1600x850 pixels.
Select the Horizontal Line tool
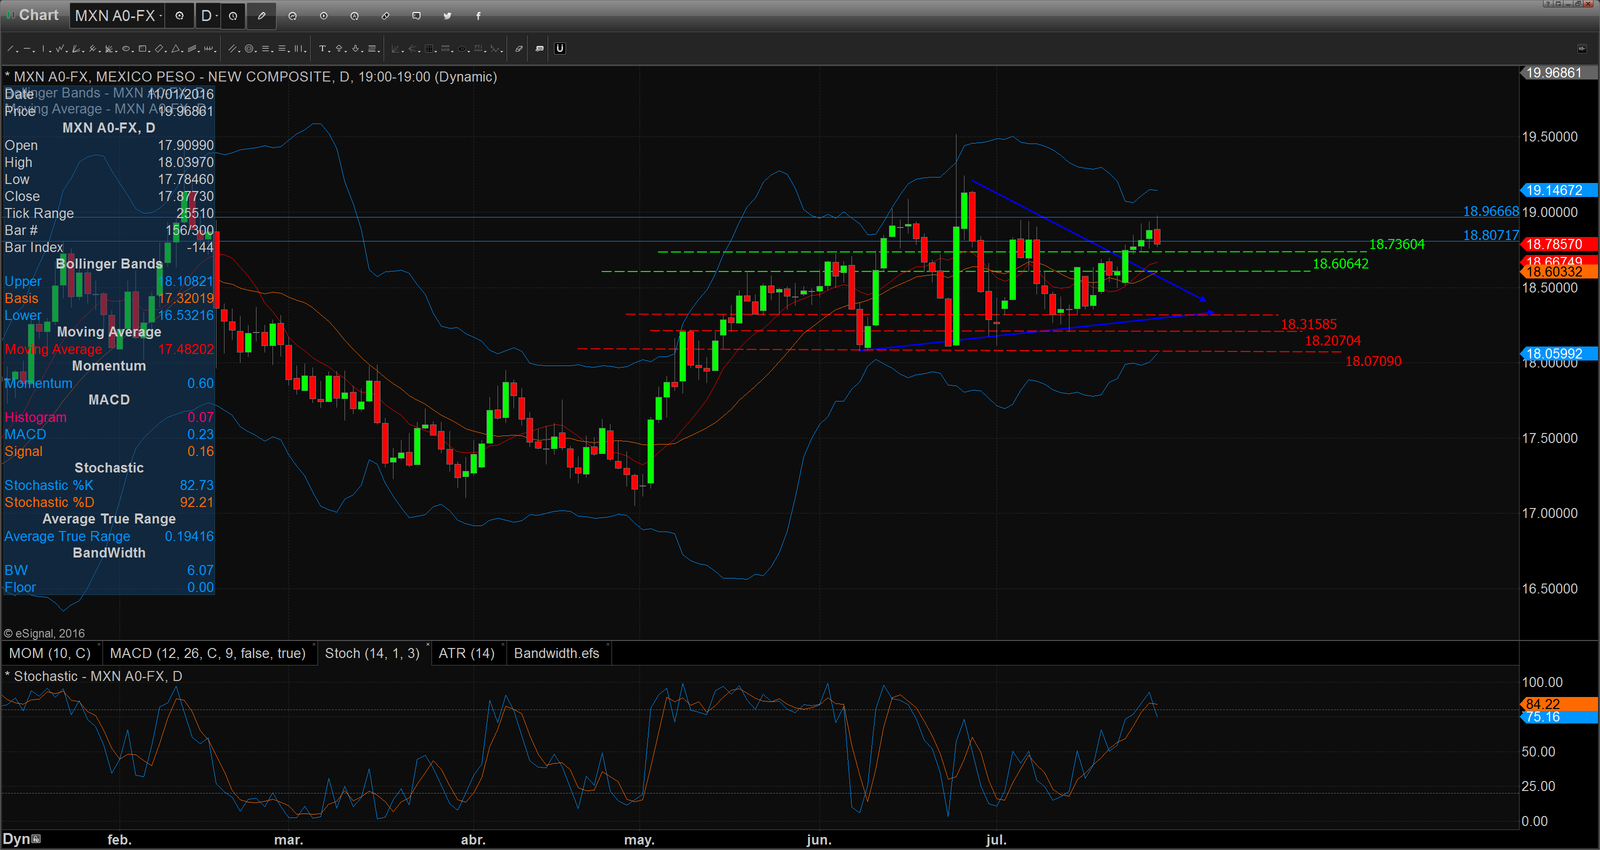click(26, 48)
